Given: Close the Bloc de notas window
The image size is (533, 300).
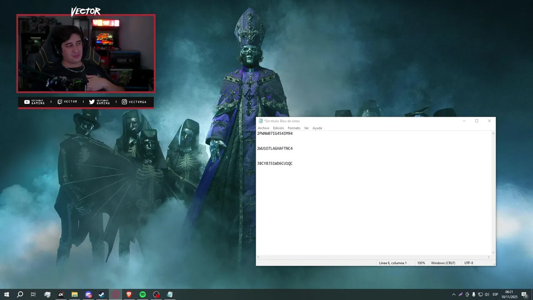Looking at the screenshot, I should (489, 121).
